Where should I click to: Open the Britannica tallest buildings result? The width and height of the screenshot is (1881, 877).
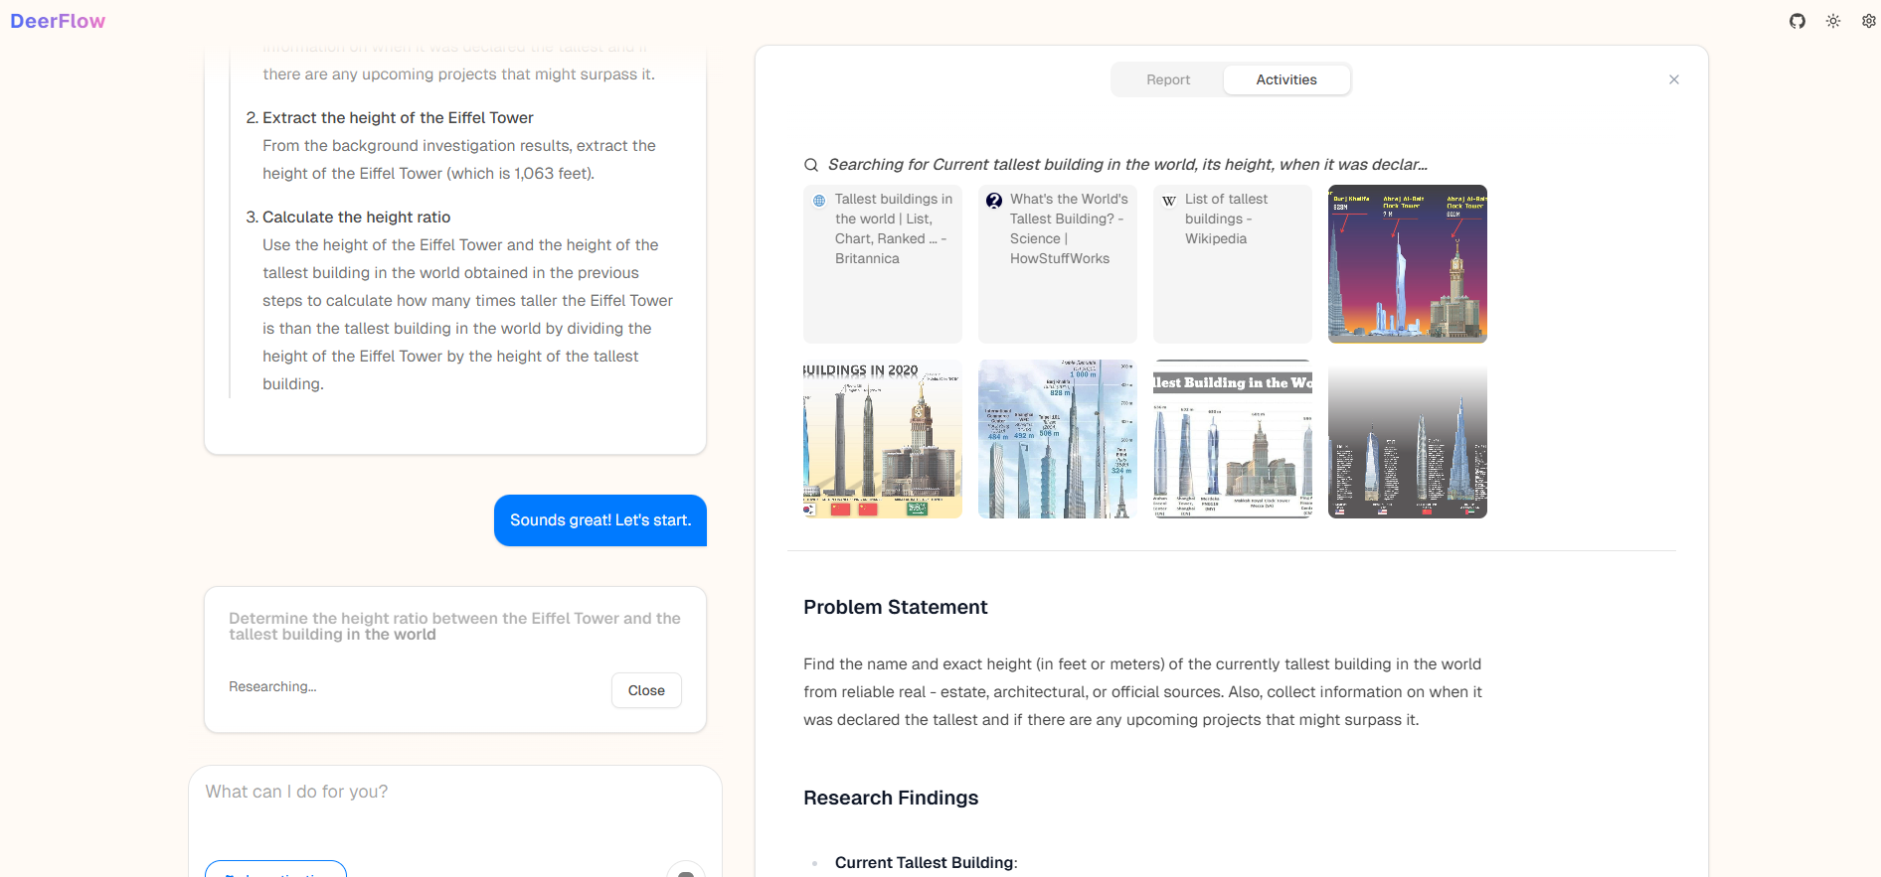tap(883, 264)
